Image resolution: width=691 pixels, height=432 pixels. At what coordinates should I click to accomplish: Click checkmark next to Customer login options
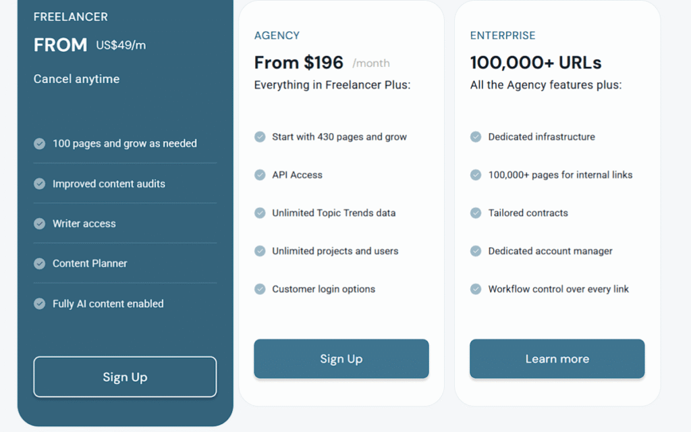click(x=260, y=289)
